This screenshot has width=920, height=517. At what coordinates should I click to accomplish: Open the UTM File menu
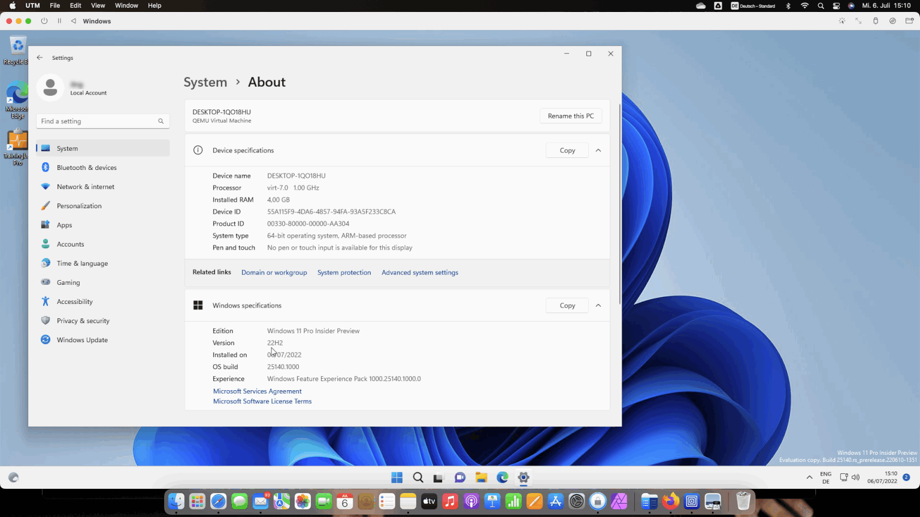coord(55,5)
